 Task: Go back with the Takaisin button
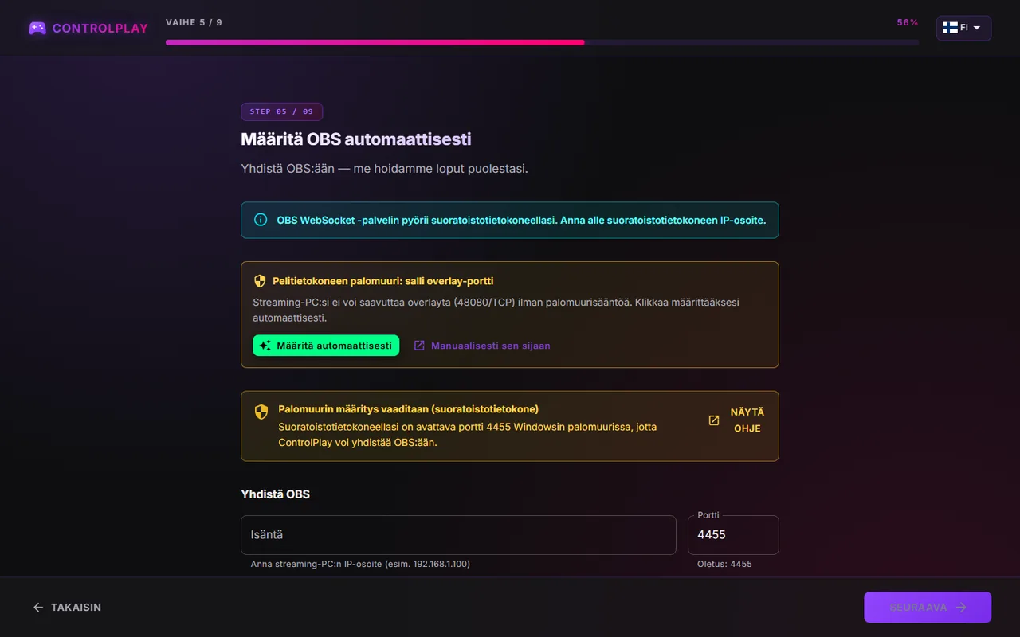(x=67, y=607)
